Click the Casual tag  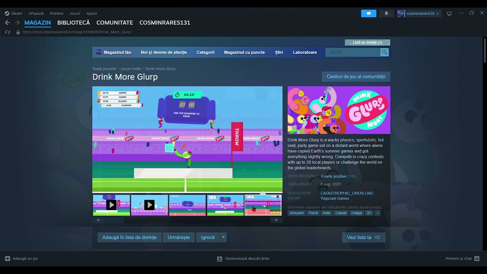pyautogui.click(x=341, y=213)
